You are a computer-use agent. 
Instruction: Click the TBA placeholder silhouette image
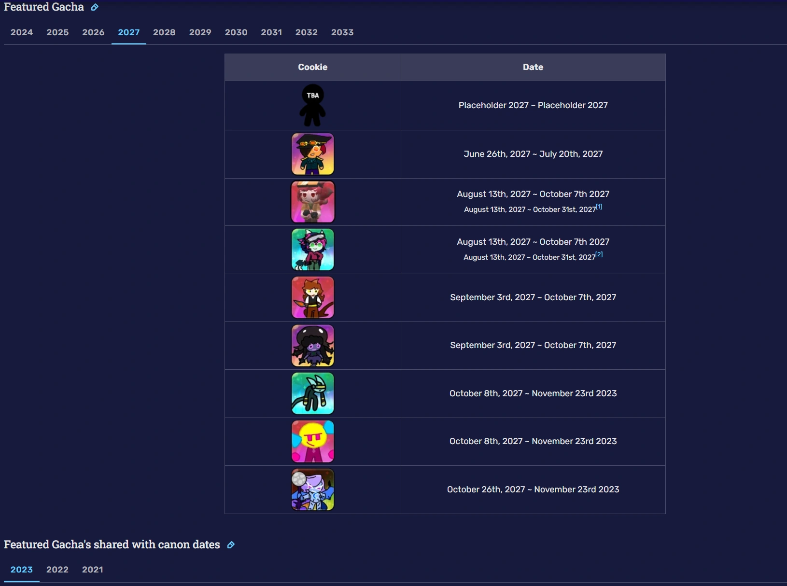312,105
